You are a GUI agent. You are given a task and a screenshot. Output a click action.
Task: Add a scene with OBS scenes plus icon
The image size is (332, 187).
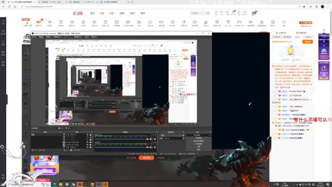[x=33, y=150]
